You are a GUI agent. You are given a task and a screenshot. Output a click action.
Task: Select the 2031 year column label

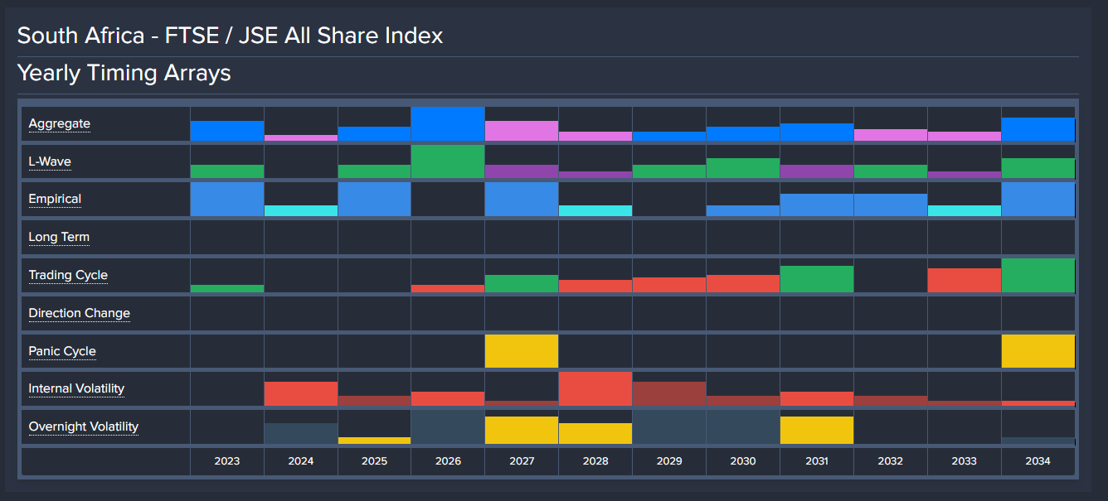pyautogui.click(x=817, y=461)
